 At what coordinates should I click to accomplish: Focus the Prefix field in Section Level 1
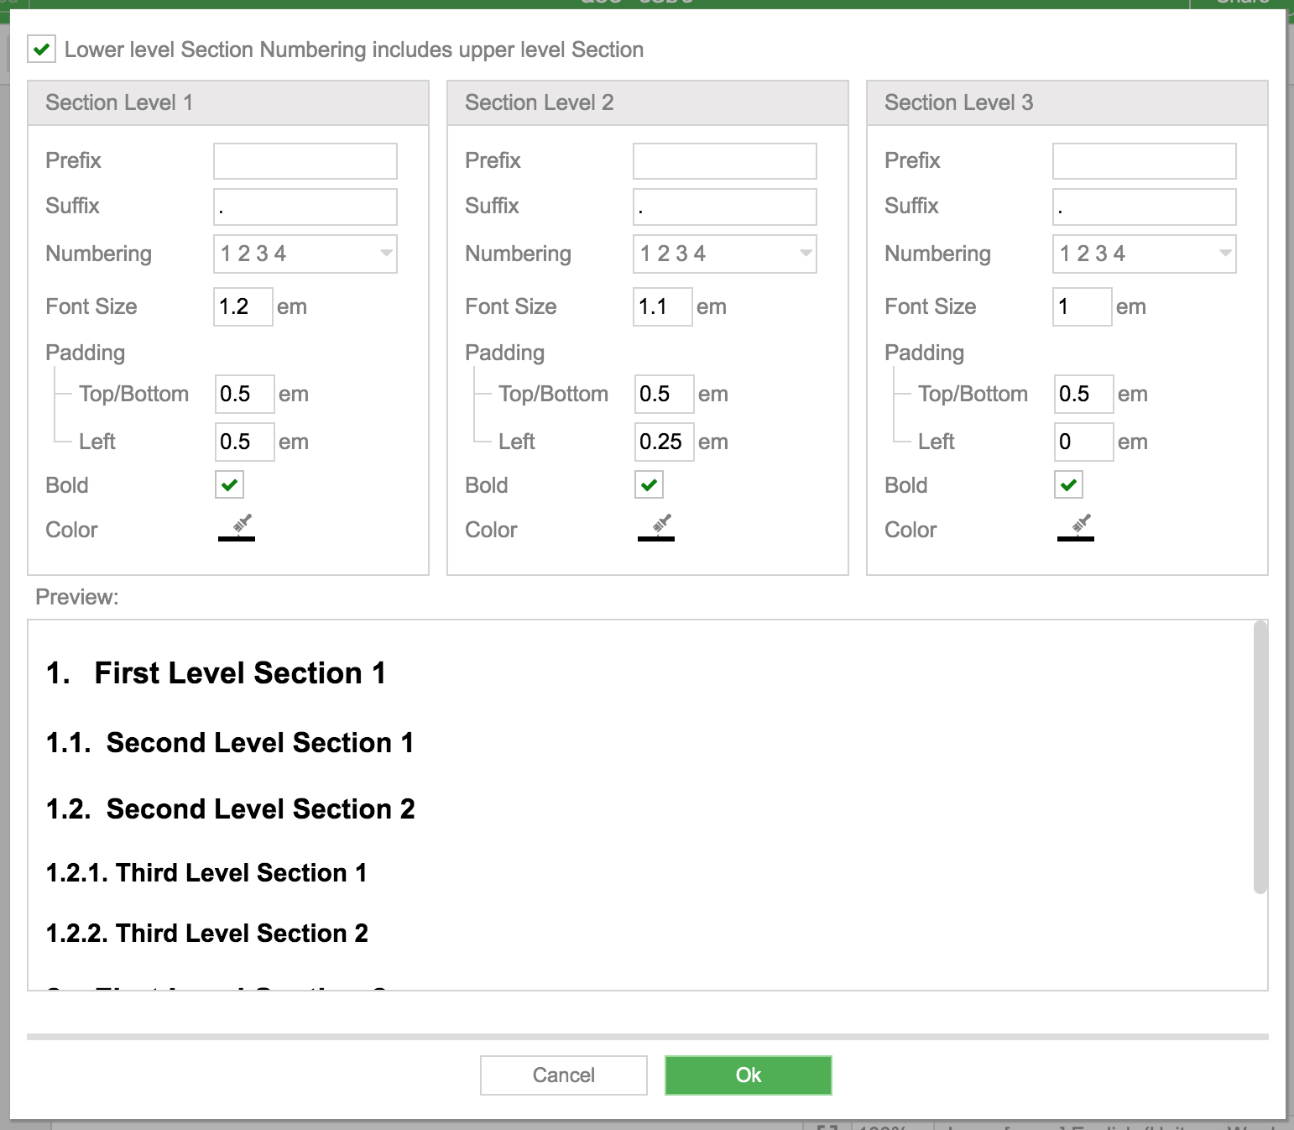[x=305, y=161]
